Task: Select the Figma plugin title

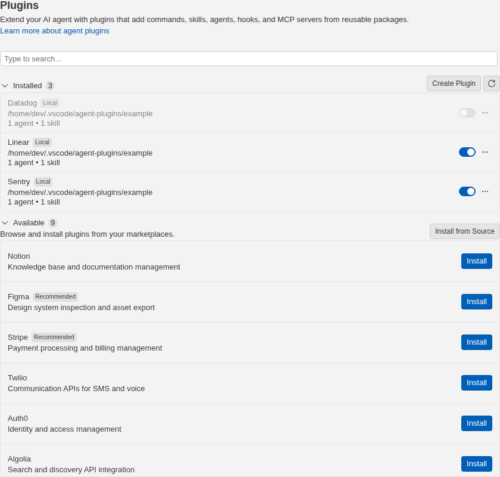Action: 18,297
